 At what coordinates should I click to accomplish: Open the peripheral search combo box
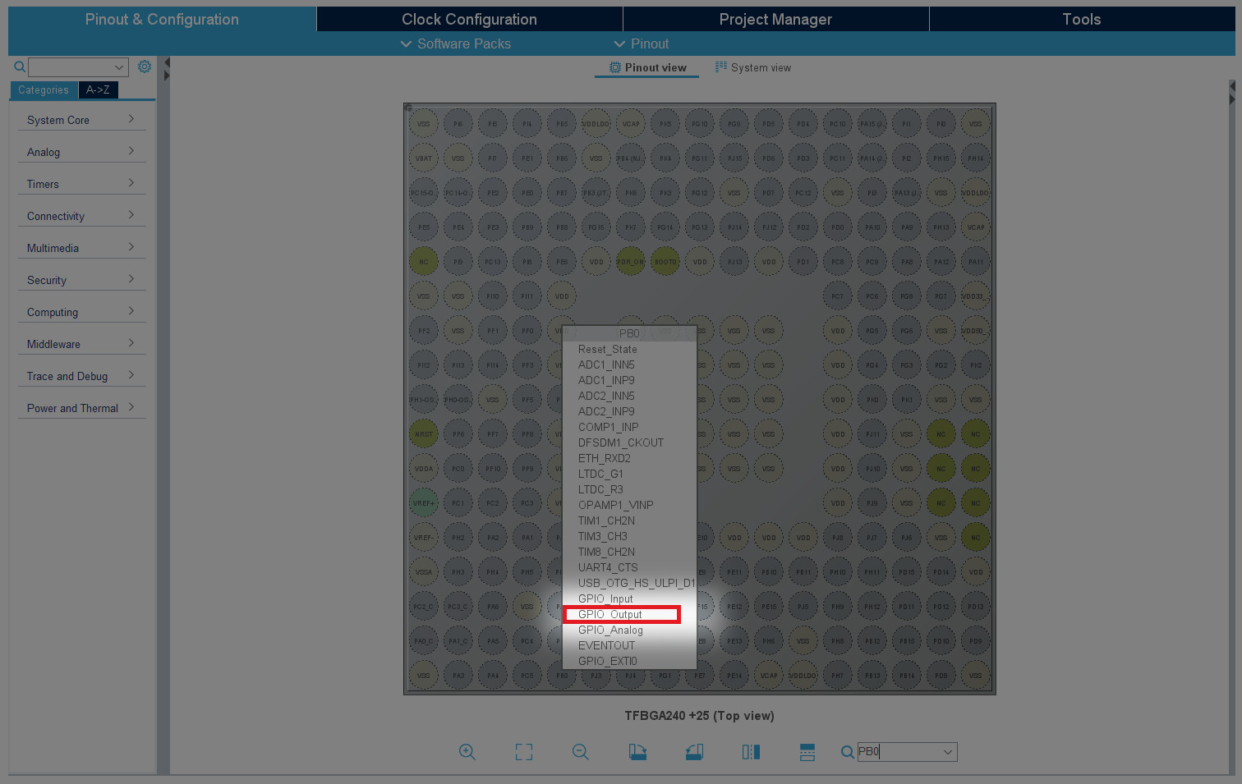[x=78, y=67]
